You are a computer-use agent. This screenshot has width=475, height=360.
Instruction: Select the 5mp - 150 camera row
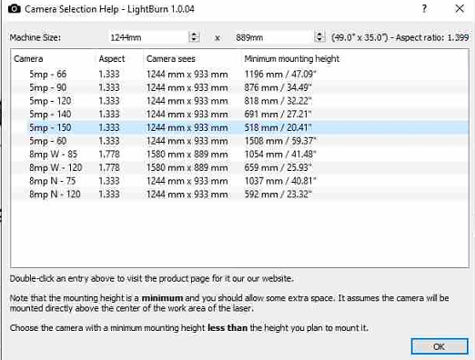point(239,127)
